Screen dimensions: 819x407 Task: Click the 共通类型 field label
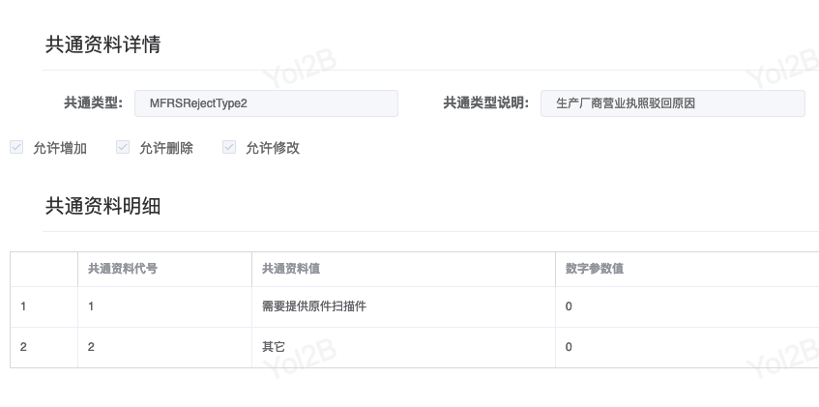pos(93,103)
